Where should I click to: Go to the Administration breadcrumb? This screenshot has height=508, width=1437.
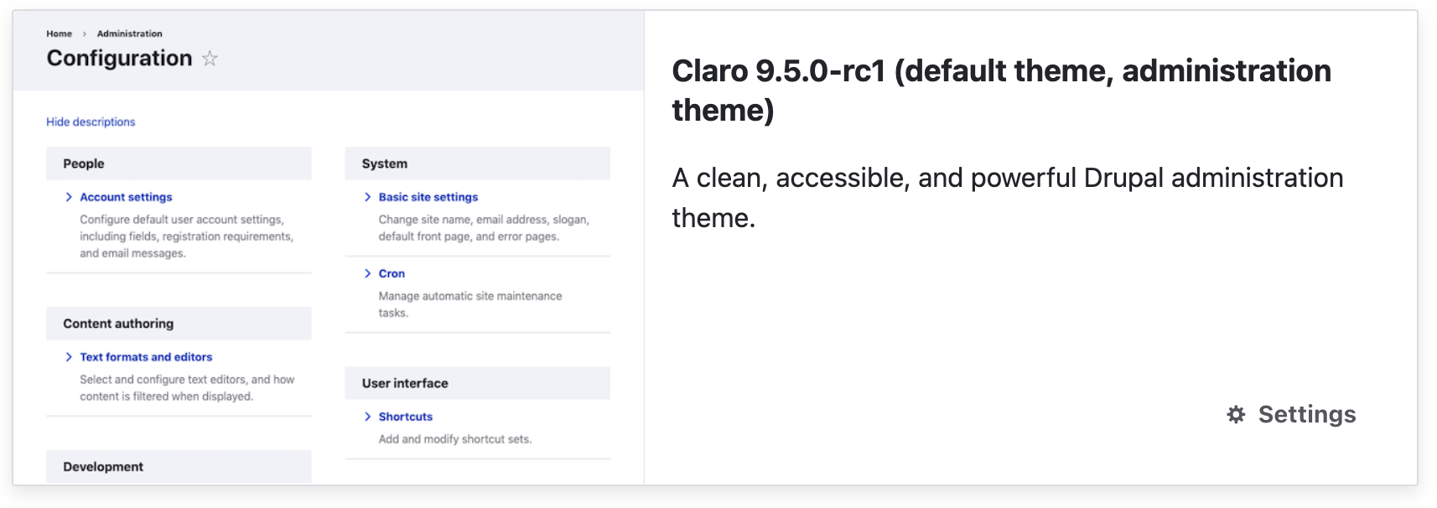pyautogui.click(x=129, y=34)
